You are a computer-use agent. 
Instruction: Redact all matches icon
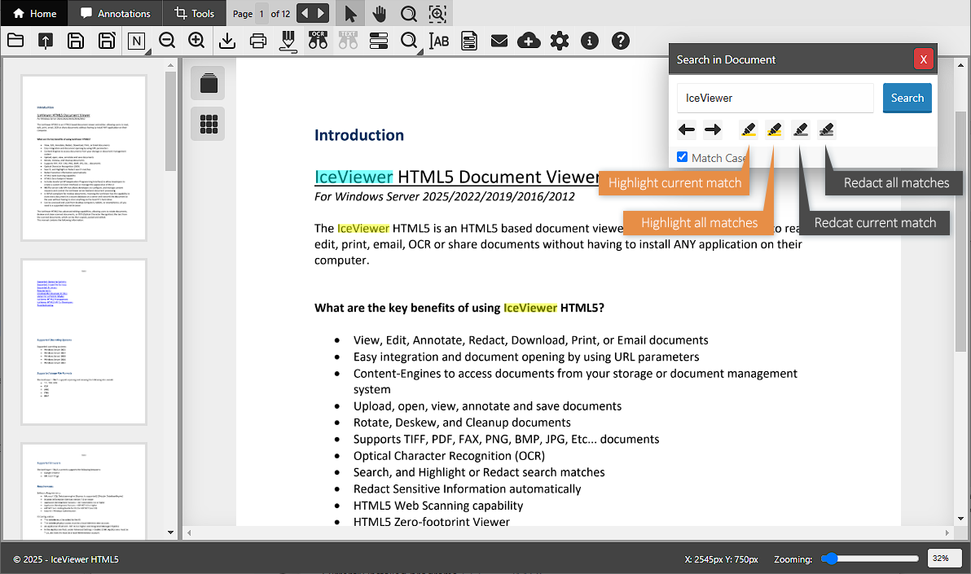[x=826, y=129]
